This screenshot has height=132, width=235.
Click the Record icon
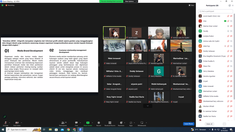tap(99, 123)
